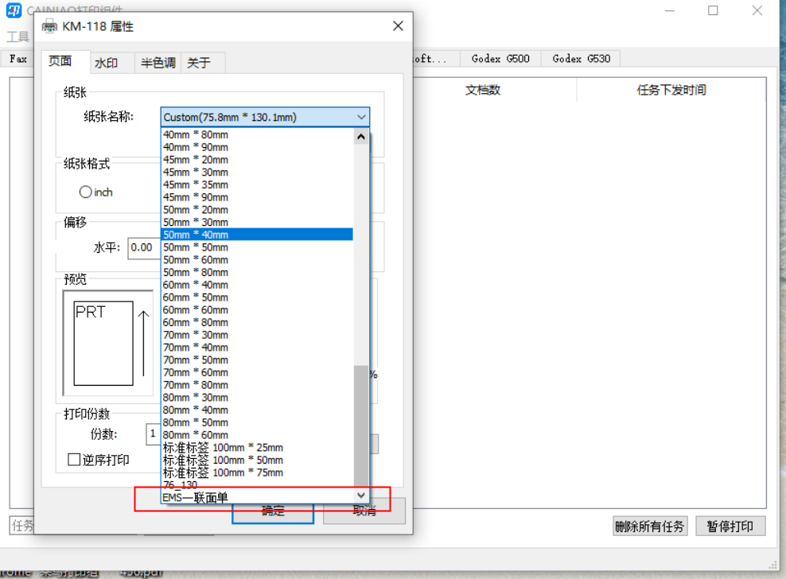Click the 暂停打印 button

(730, 527)
